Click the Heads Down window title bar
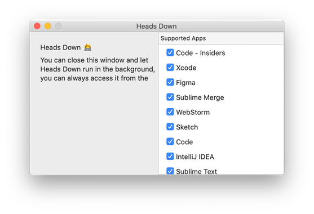The width and height of the screenshot is (314, 214). (157, 26)
